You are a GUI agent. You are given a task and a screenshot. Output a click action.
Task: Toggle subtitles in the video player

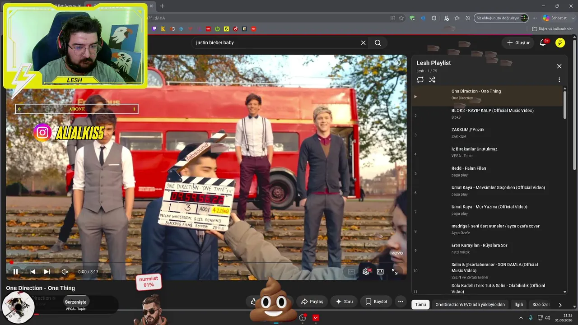(351, 272)
